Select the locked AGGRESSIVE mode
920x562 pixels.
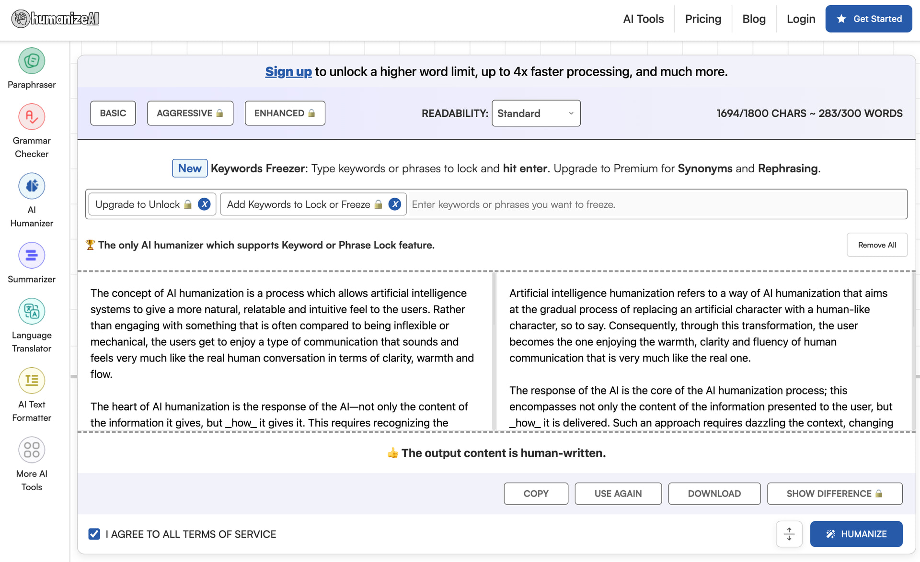(190, 113)
